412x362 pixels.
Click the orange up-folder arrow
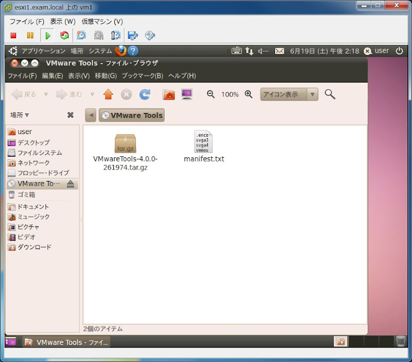tap(108, 94)
